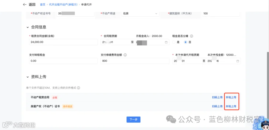Viewport: 269px width, 130px height.
Task: Click the 合同租赁期 start date field
Action: [x=115, y=42]
